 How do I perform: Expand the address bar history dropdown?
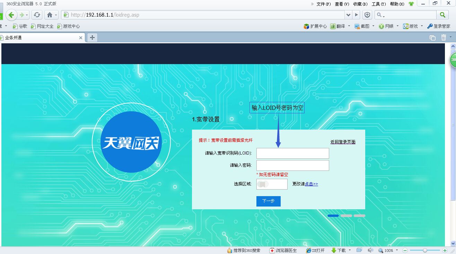349,15
